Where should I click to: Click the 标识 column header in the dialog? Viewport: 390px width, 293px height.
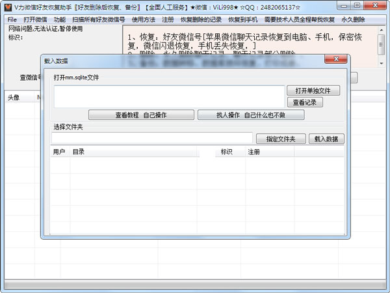(226, 152)
